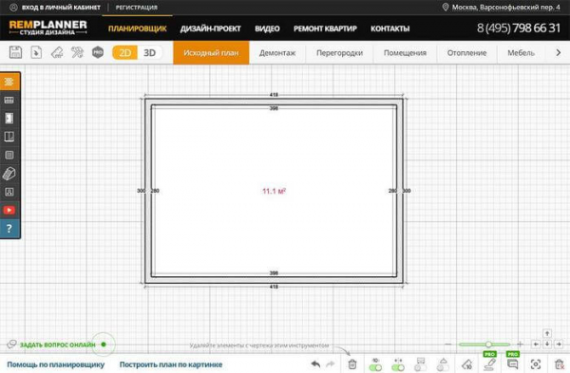Toggle the dimensions display green switch
The height and width of the screenshot is (373, 570).
click(x=398, y=367)
